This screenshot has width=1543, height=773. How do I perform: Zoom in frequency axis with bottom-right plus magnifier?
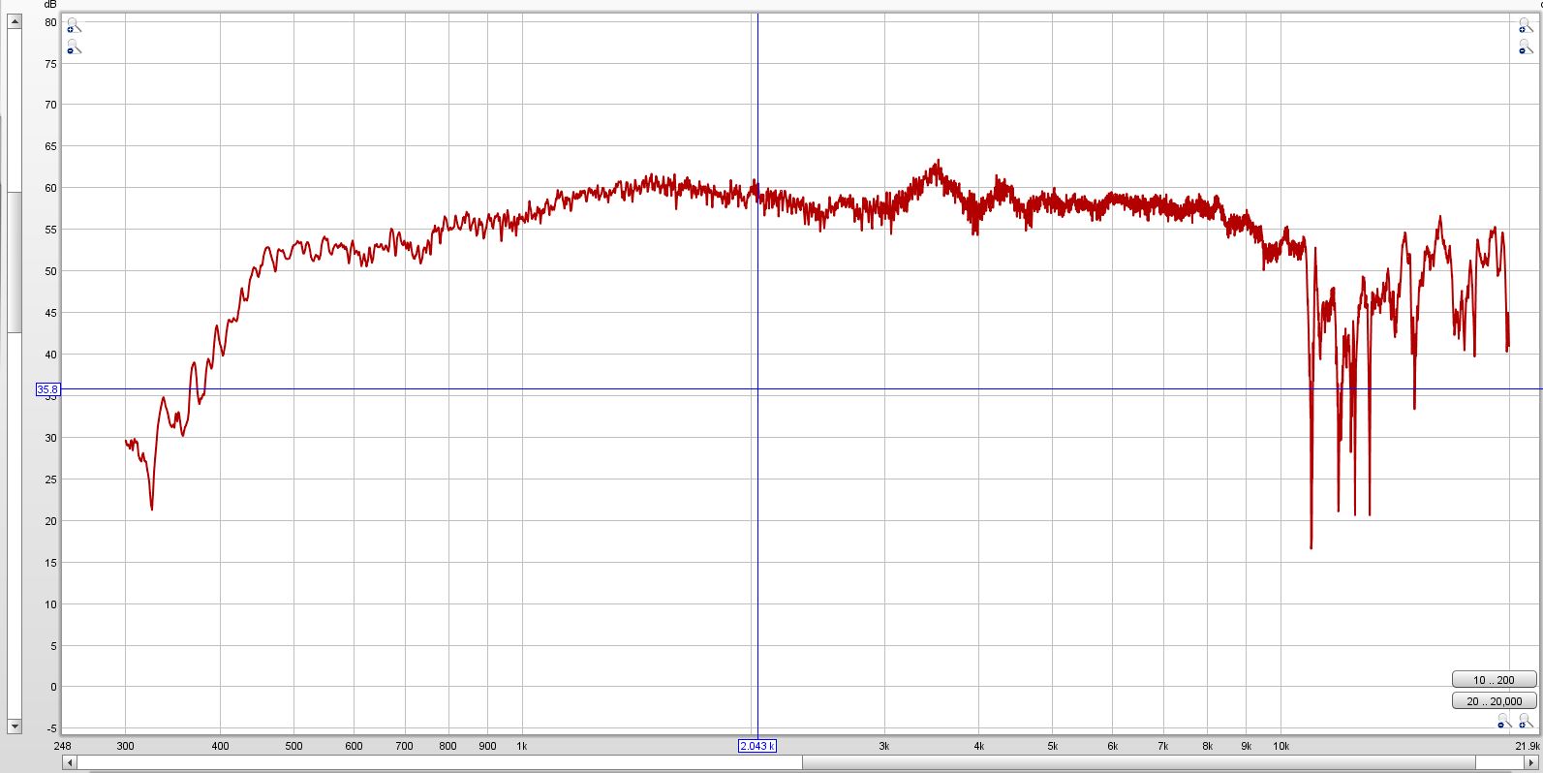[x=1526, y=721]
